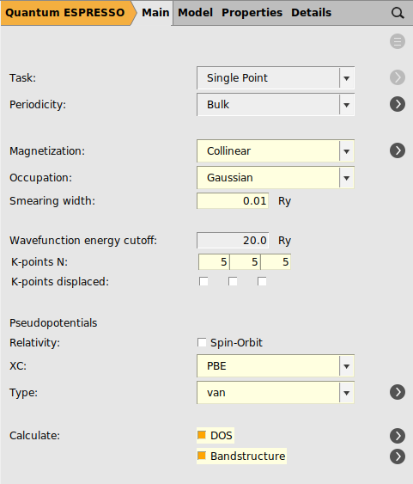Toggle third K-points displaced checkbox
The image size is (413, 484).
click(x=262, y=281)
